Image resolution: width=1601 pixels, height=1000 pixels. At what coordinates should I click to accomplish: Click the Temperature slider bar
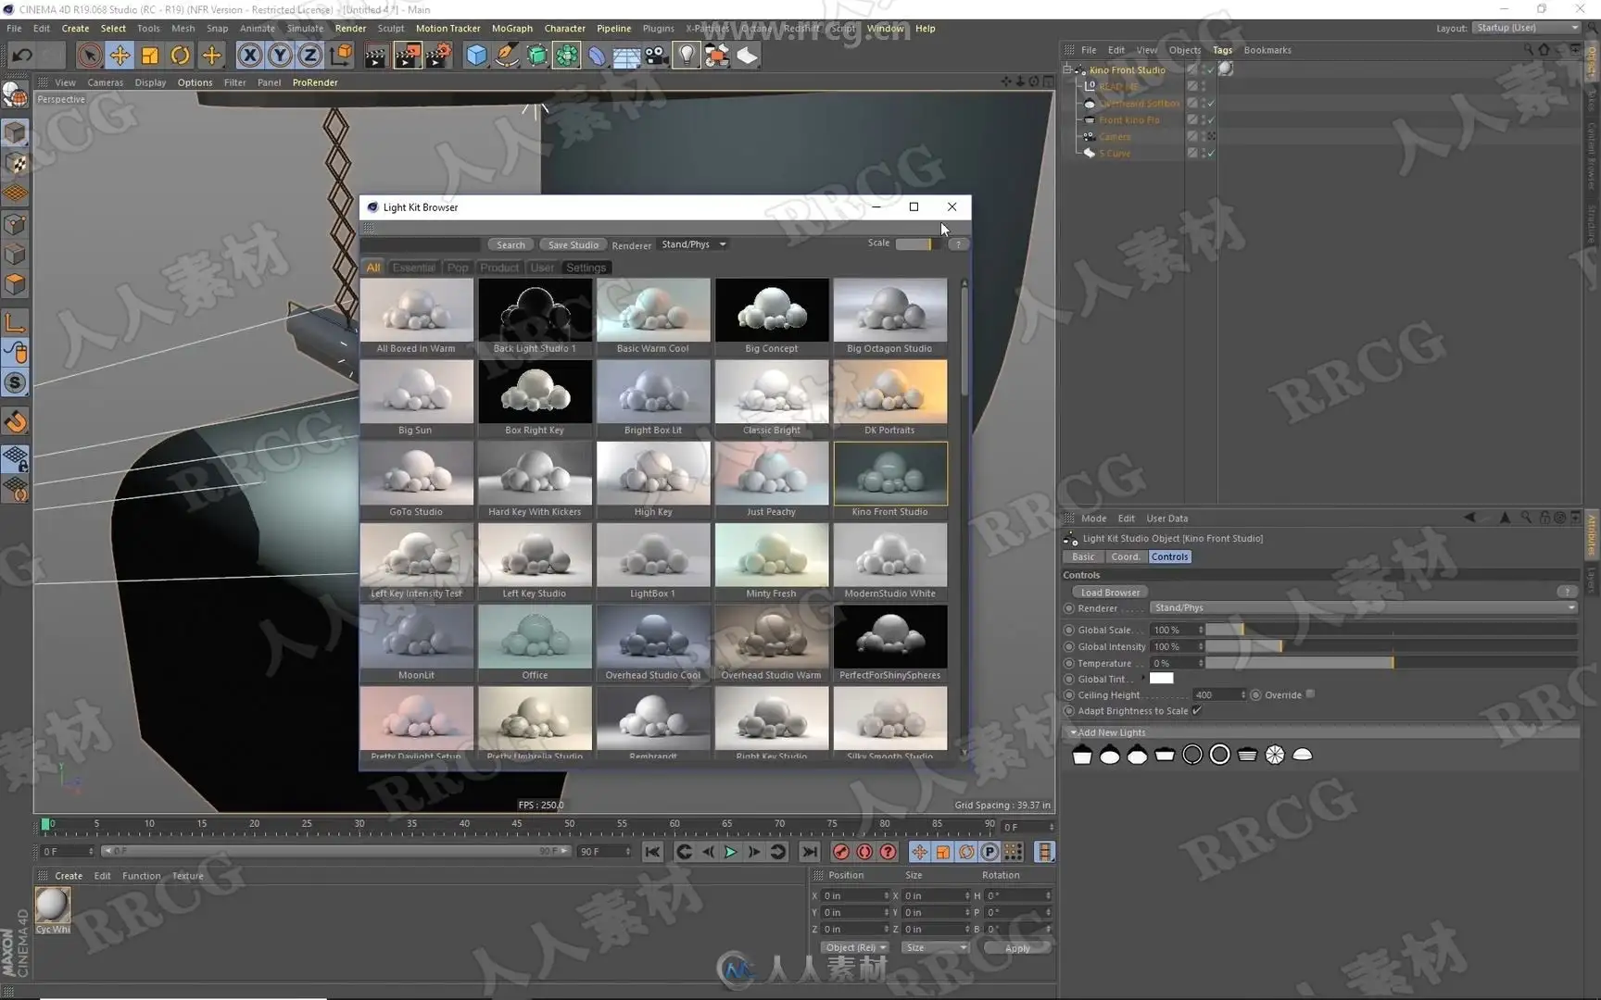click(x=1392, y=664)
